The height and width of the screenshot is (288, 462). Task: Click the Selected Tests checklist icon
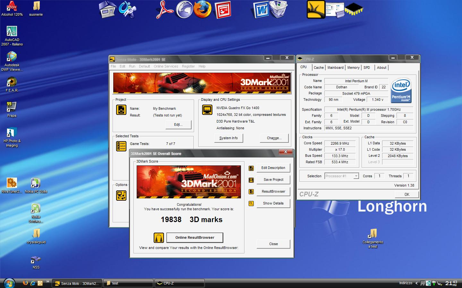point(121,146)
